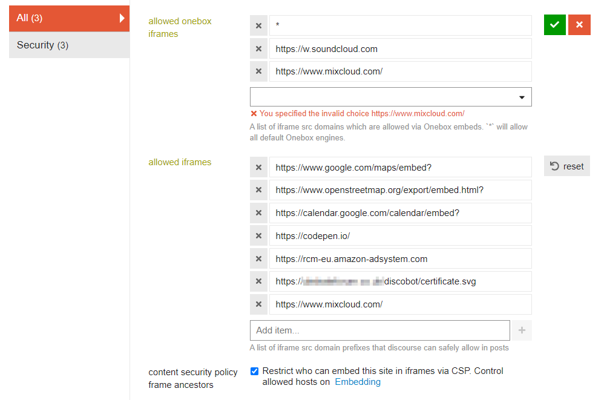The image size is (607, 400).
Task: Remove https://w.soundcloud.com from onebox iframes
Action: (x=258, y=49)
